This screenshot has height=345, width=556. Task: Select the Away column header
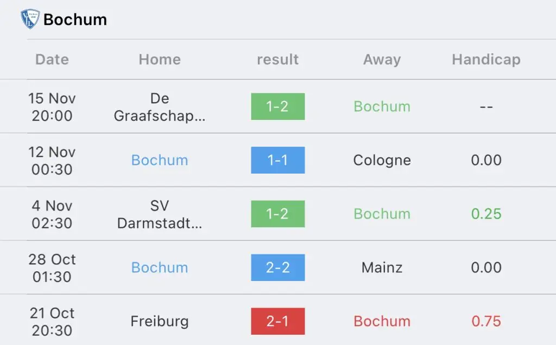382,60
